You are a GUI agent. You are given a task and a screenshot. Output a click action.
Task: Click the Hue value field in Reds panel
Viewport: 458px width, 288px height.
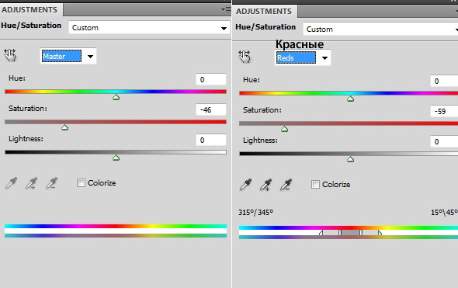coord(444,81)
